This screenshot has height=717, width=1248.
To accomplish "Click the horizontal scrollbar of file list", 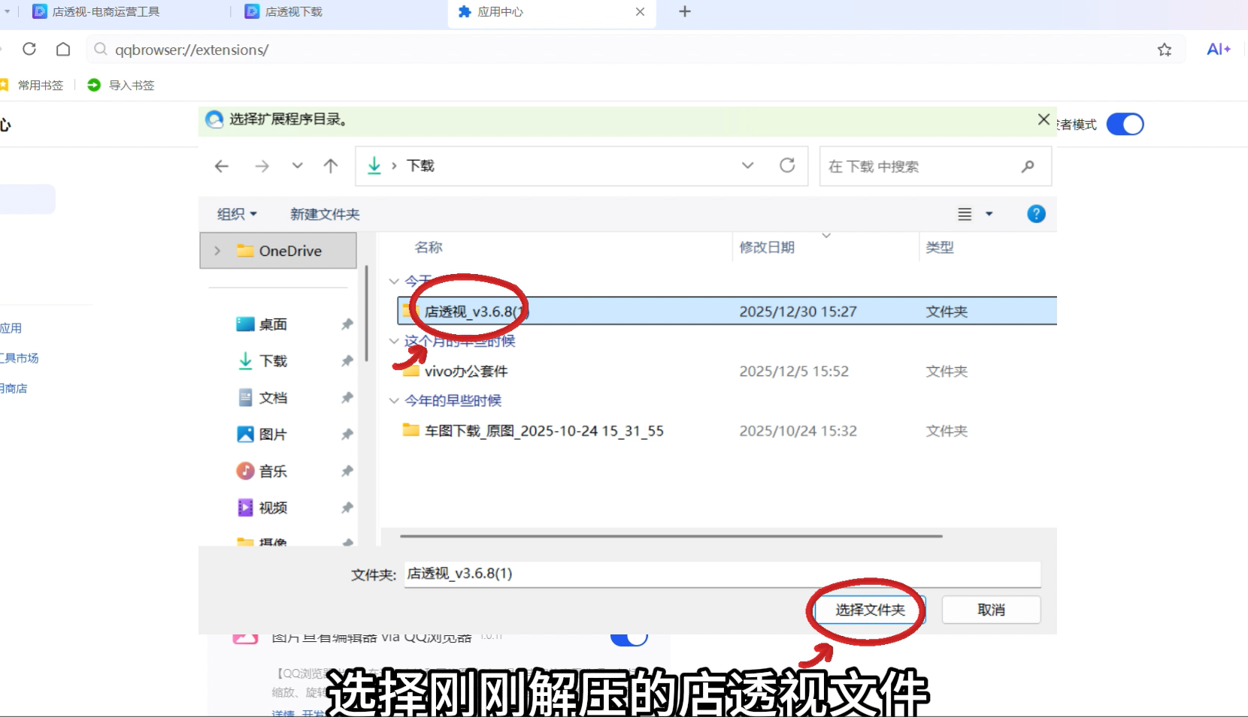I will tap(671, 536).
